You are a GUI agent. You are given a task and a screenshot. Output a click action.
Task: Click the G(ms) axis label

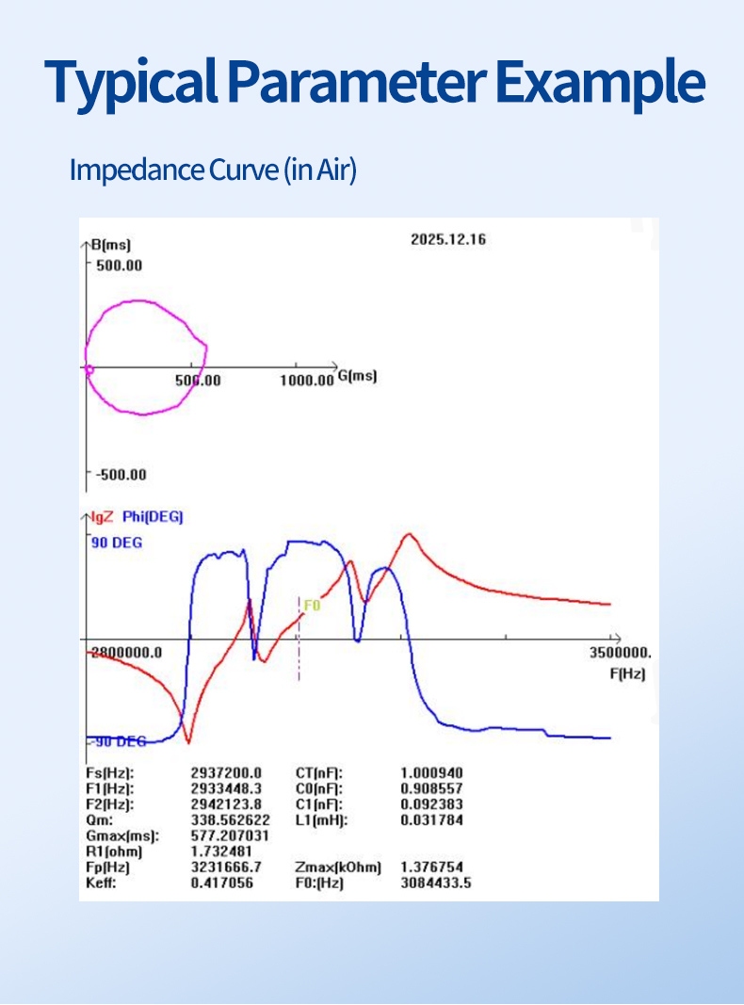[x=357, y=376]
